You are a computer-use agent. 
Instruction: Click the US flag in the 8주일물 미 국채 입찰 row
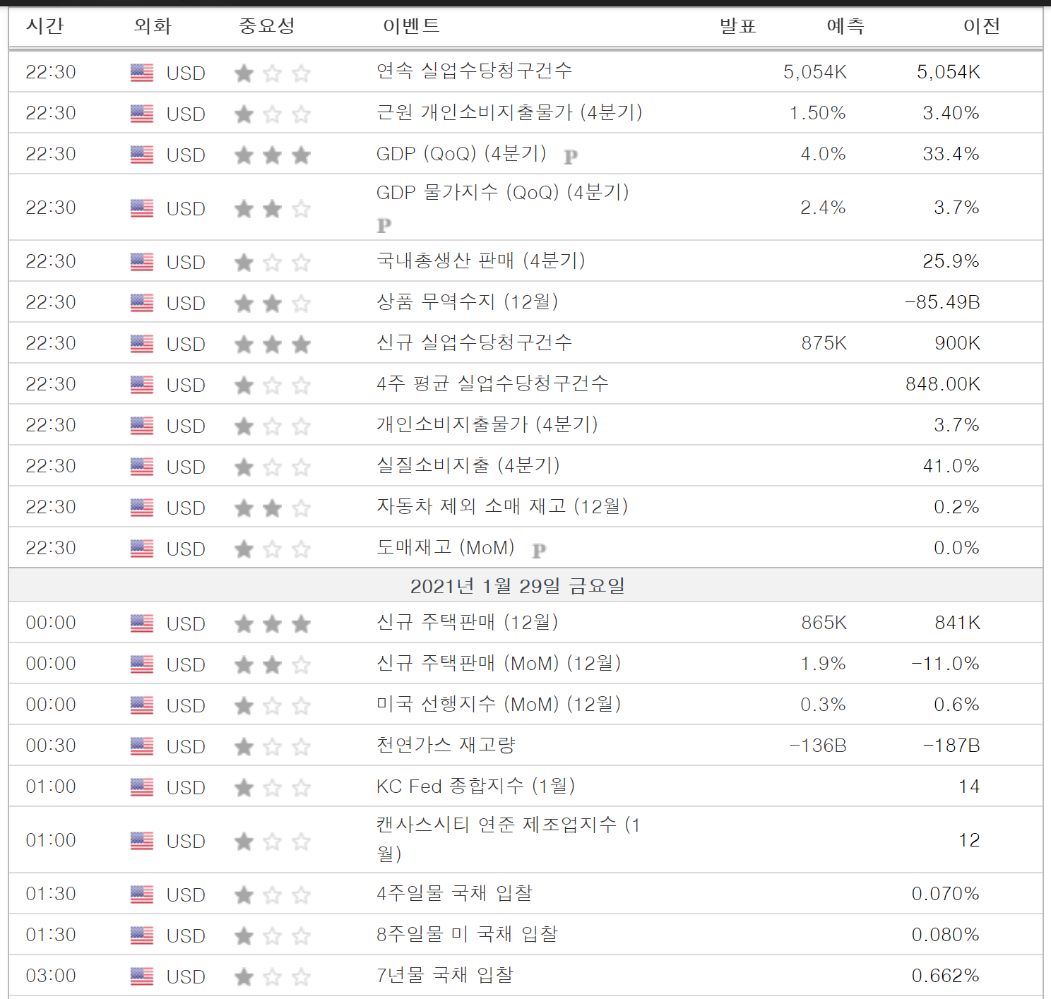(142, 935)
